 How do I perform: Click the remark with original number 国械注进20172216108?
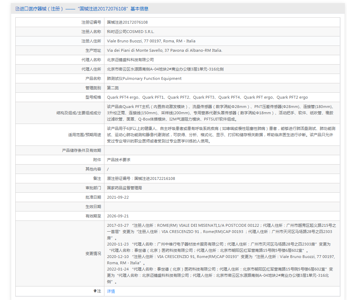(141, 178)
